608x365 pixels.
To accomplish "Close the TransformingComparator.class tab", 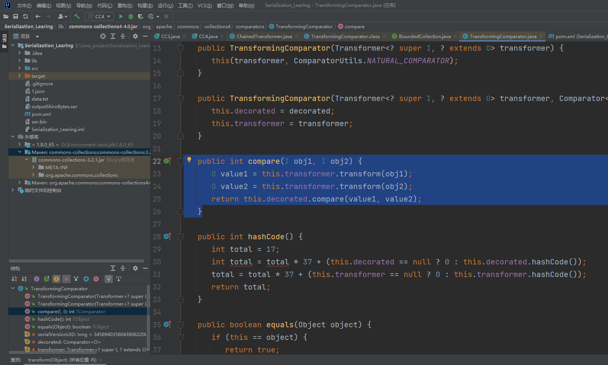I will (384, 36).
